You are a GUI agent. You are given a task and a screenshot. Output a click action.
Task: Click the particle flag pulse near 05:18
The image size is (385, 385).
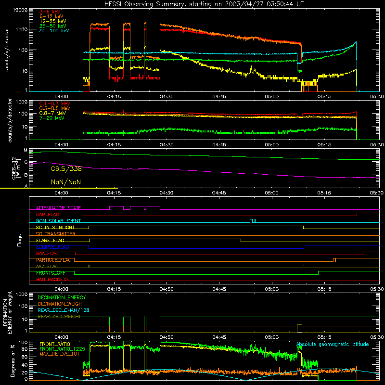pyautogui.click(x=334, y=260)
